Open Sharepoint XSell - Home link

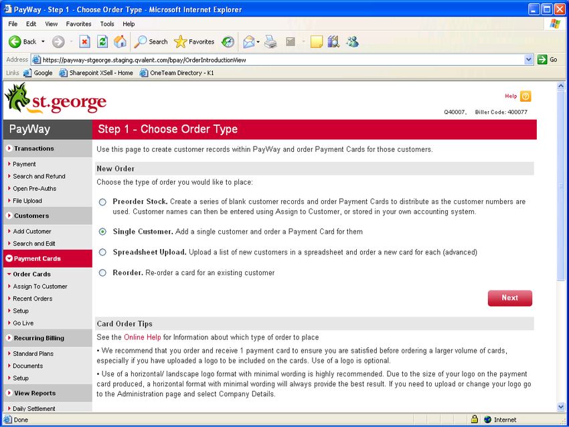pyautogui.click(x=96, y=73)
